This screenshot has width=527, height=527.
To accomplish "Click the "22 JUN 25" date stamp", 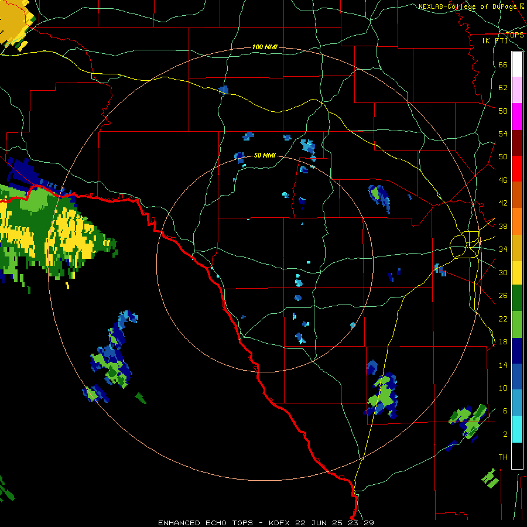I will (x=319, y=523).
